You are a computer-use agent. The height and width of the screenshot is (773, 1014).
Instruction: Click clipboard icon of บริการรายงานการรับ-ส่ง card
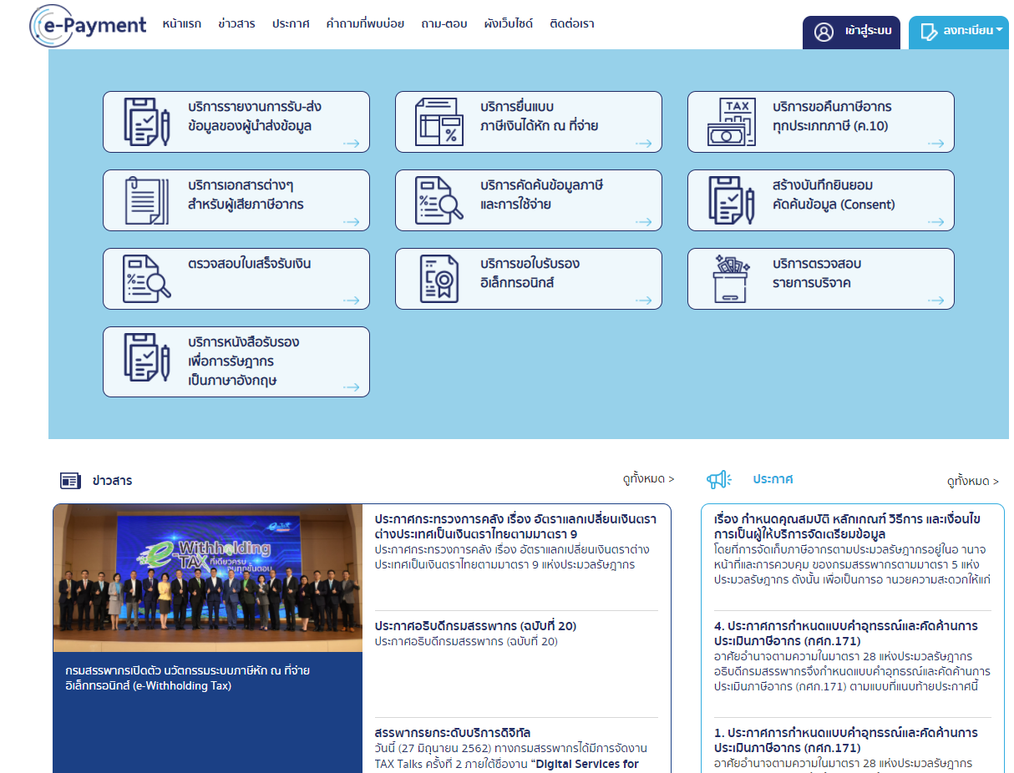pos(147,122)
